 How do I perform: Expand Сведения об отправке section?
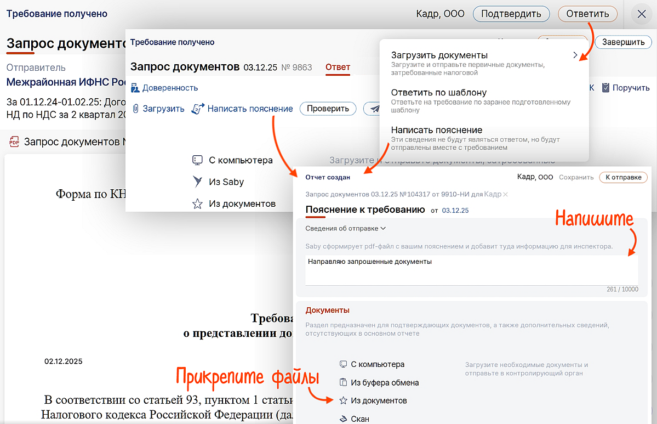pyautogui.click(x=346, y=229)
